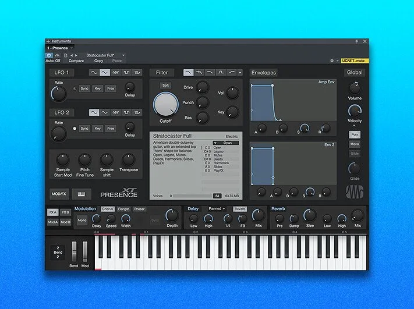Expand dropdown next to settings gear
This screenshot has width=414, height=309.
coord(338,61)
